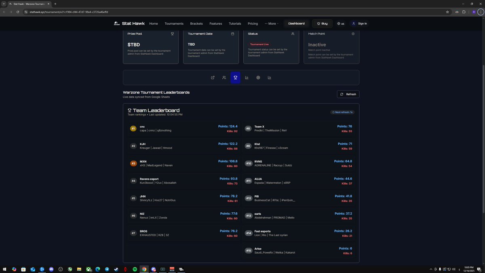Viewport: 485px width, 273px height.
Task: Click the trophy icon on Prize Pool card
Action: click(x=172, y=34)
